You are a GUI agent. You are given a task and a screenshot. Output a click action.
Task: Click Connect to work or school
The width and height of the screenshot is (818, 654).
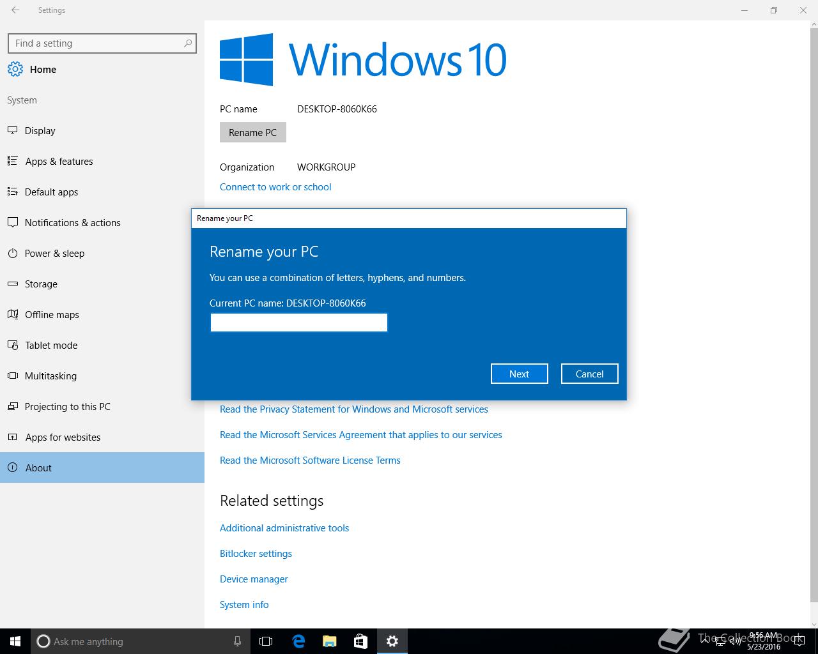275,186
